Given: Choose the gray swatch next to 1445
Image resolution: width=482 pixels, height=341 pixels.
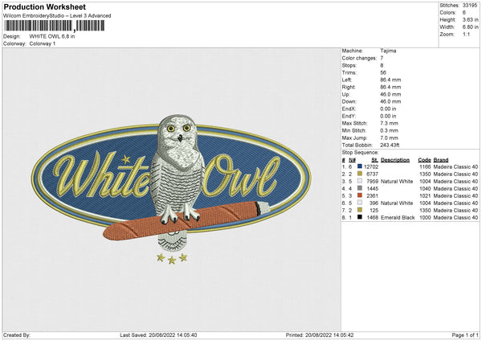Looking at the screenshot, I should (x=360, y=188).
